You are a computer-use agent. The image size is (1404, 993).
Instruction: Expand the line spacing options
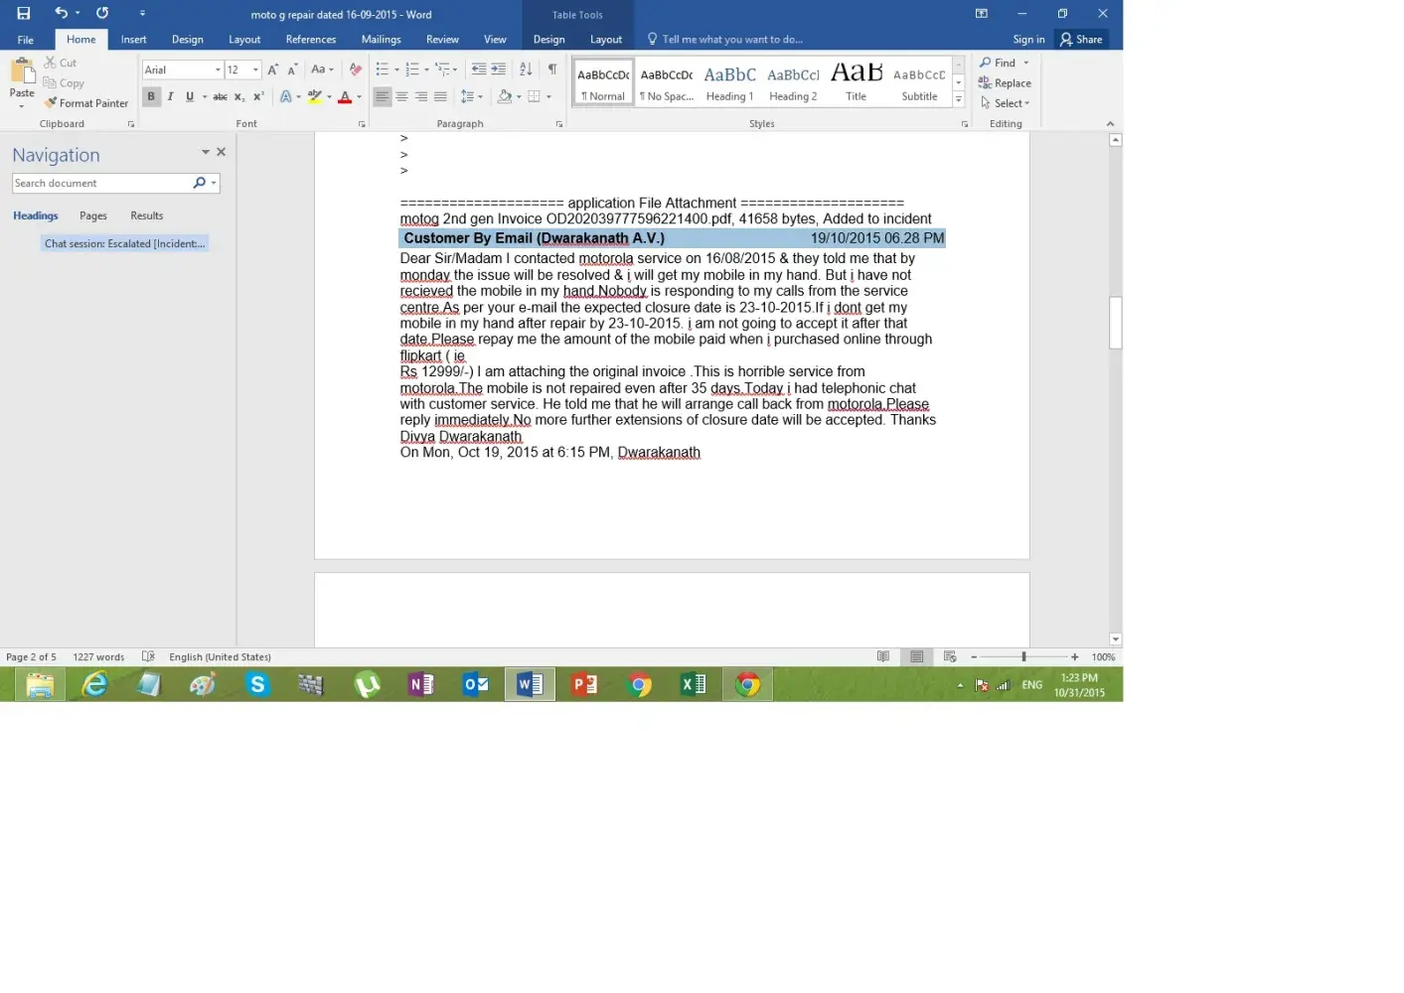pyautogui.click(x=472, y=97)
